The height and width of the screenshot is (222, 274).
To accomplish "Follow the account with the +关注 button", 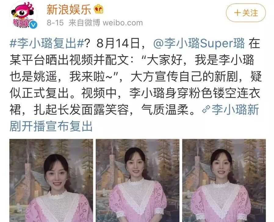I will pos(246,13).
